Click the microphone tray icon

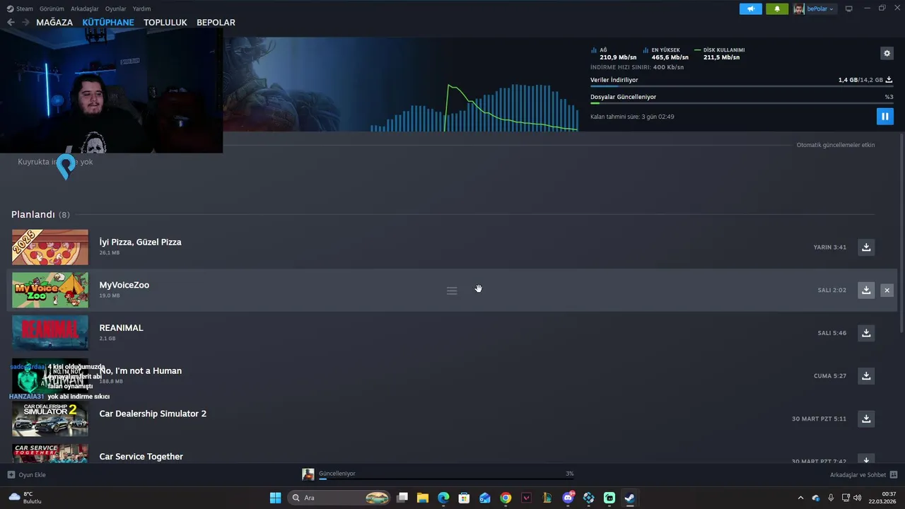click(x=831, y=498)
